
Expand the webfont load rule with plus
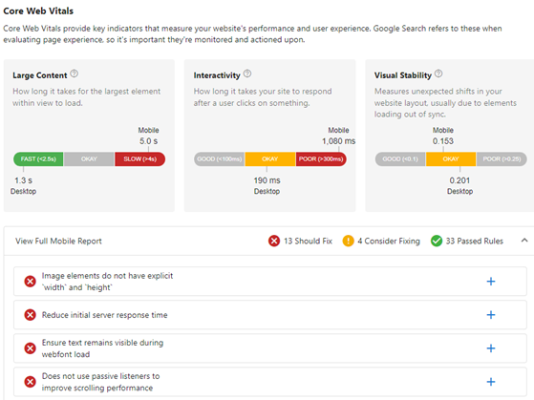(491, 348)
